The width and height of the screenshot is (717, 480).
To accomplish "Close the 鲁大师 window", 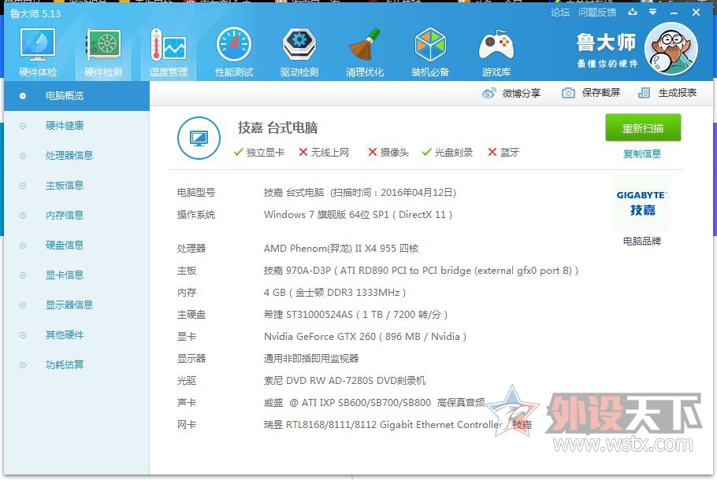I will click(696, 13).
